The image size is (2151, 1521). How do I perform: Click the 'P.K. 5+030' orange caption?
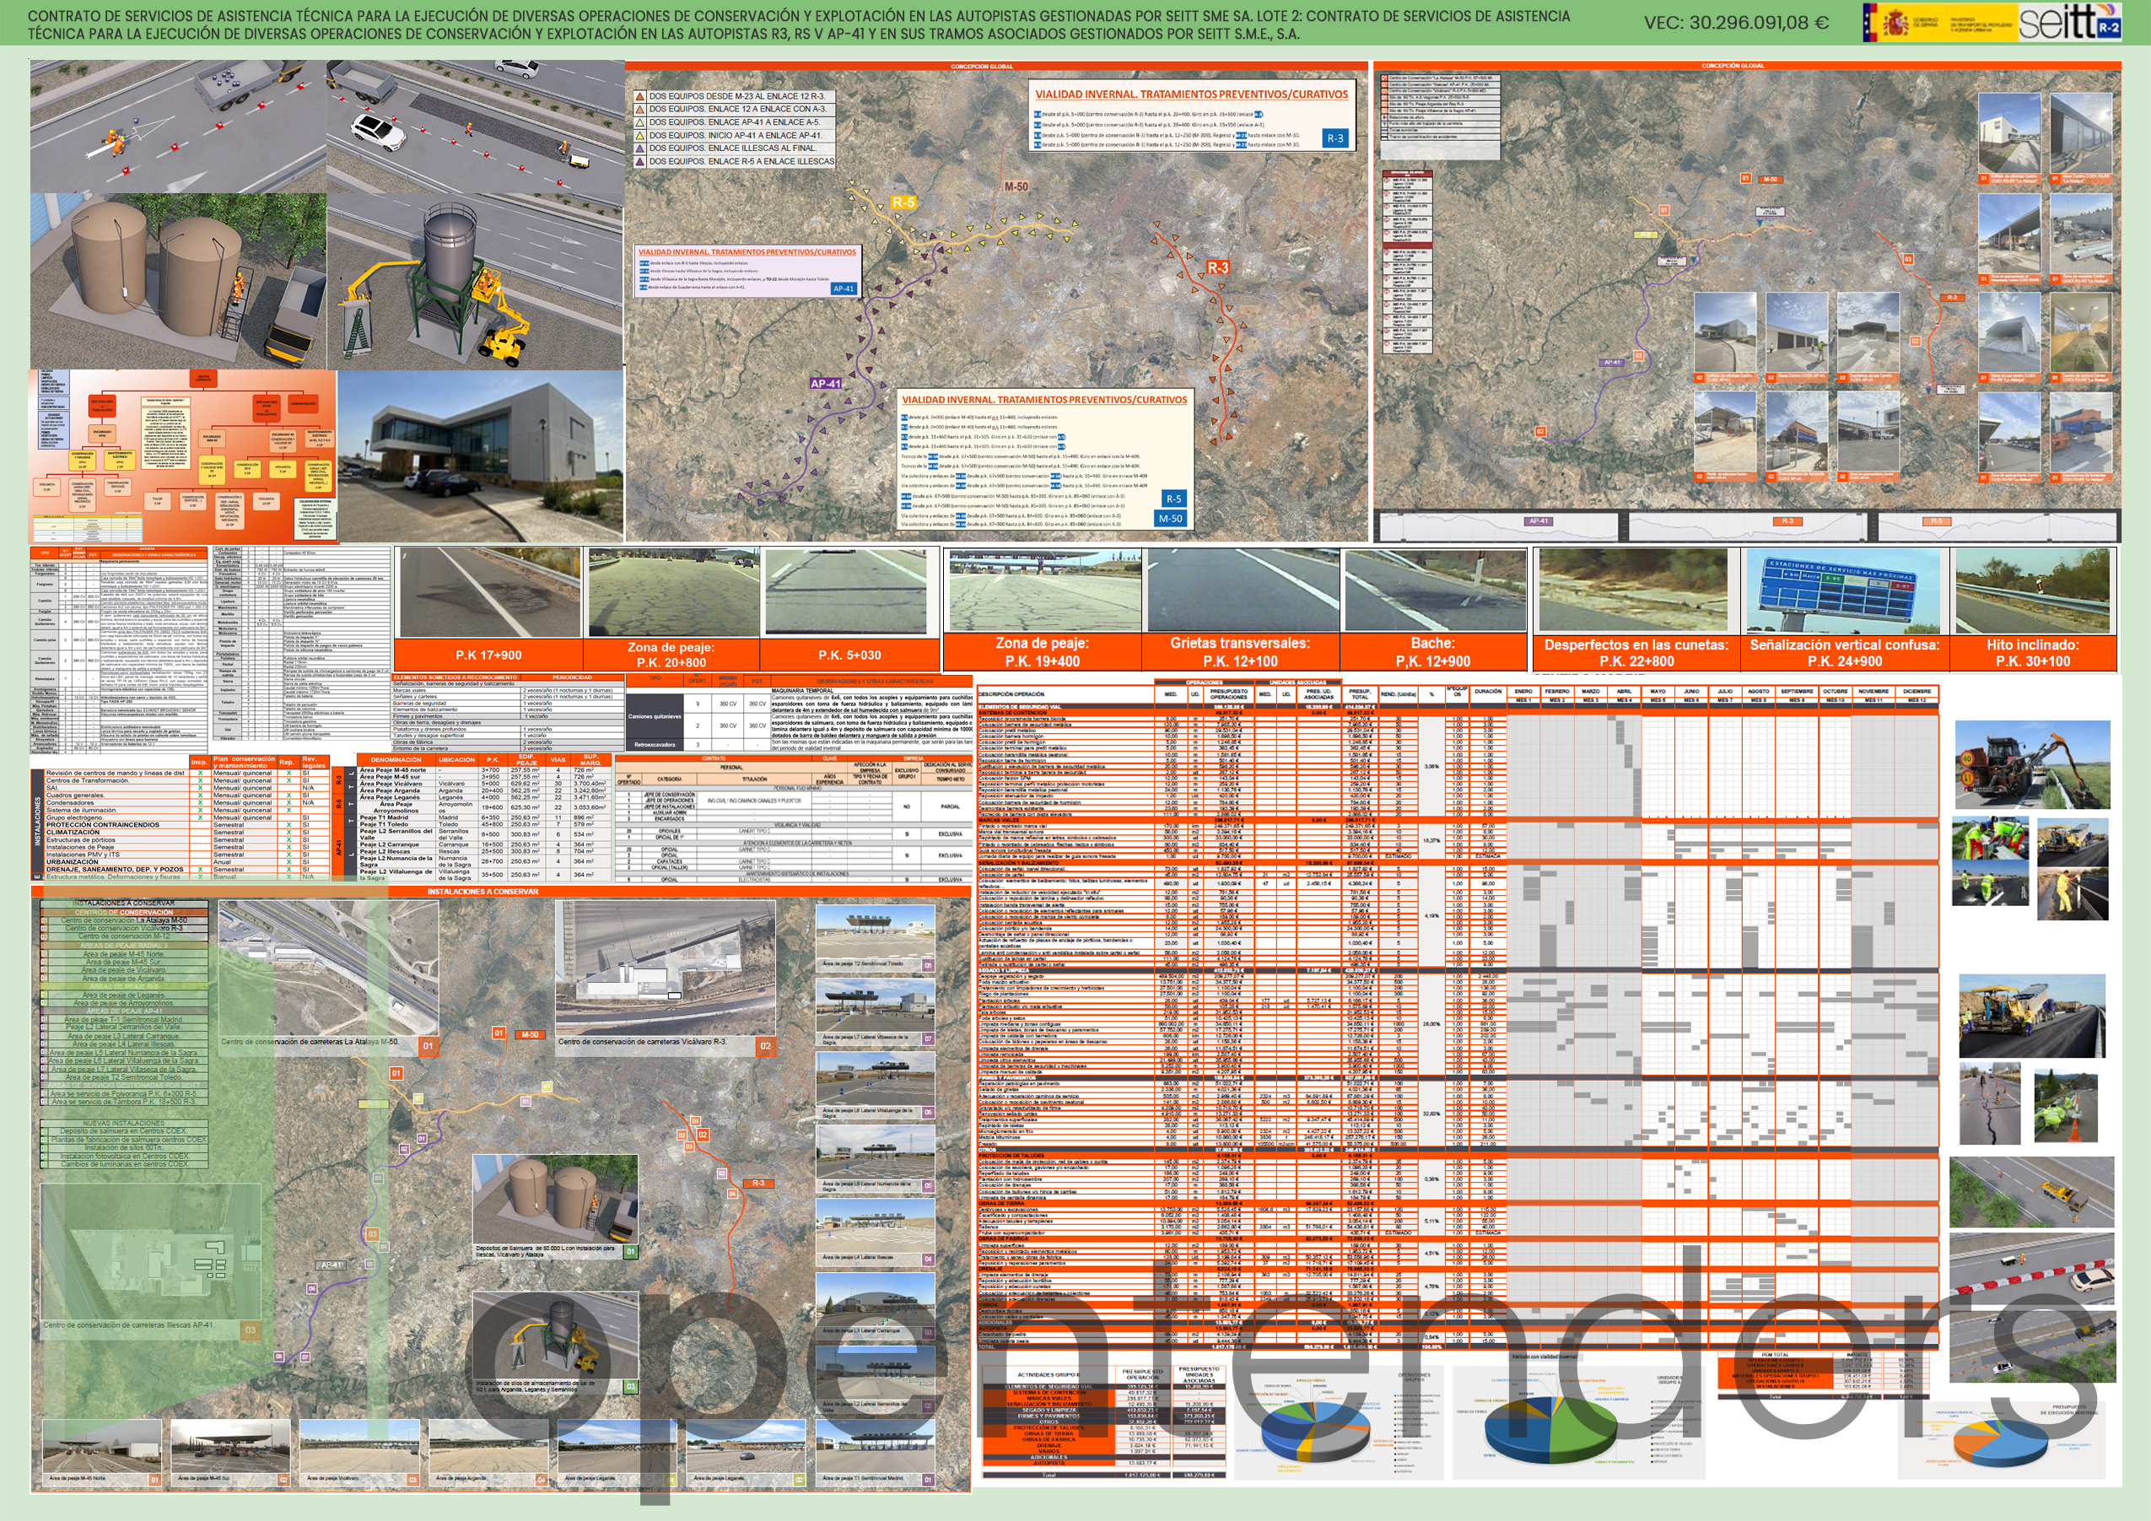point(849,655)
